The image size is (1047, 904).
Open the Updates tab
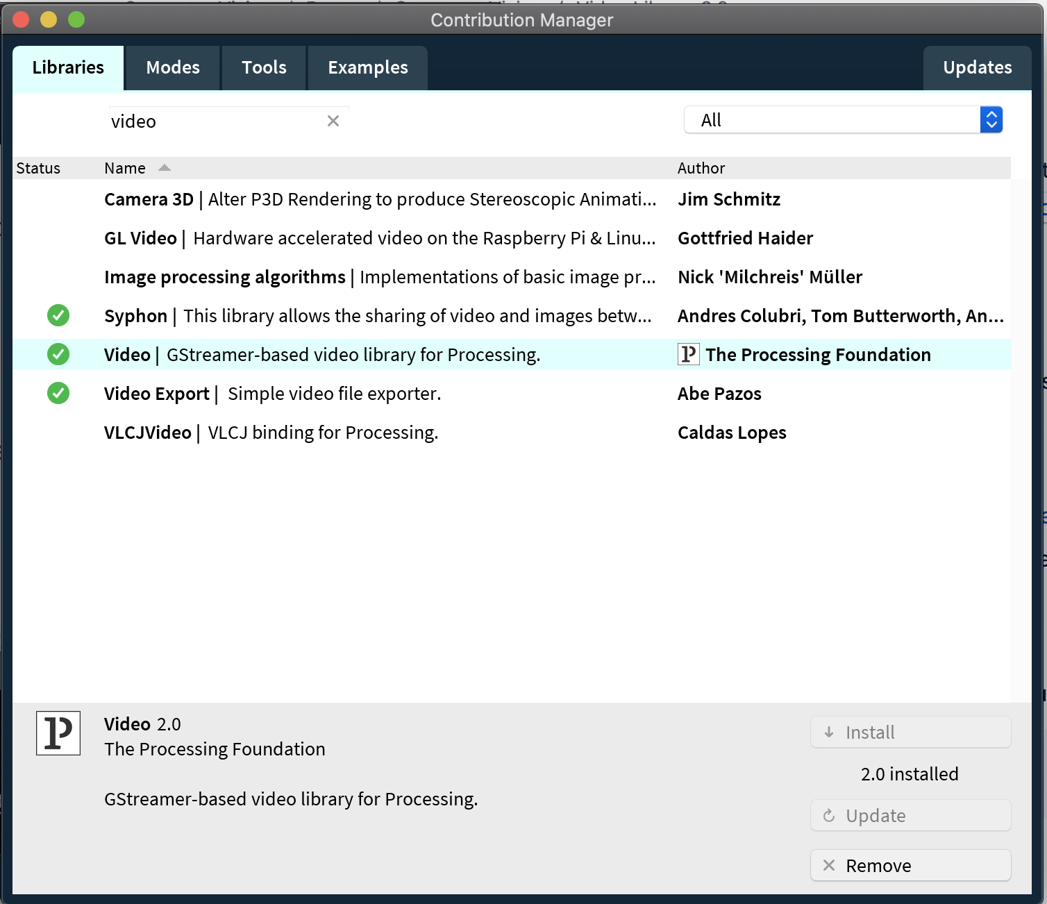coord(978,67)
